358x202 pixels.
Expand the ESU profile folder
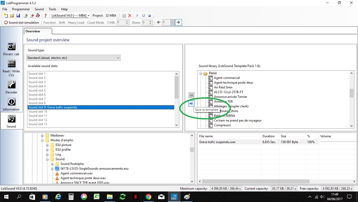(47, 150)
